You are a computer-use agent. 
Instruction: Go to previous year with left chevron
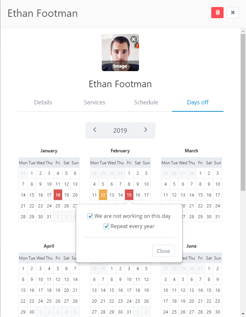(x=94, y=130)
